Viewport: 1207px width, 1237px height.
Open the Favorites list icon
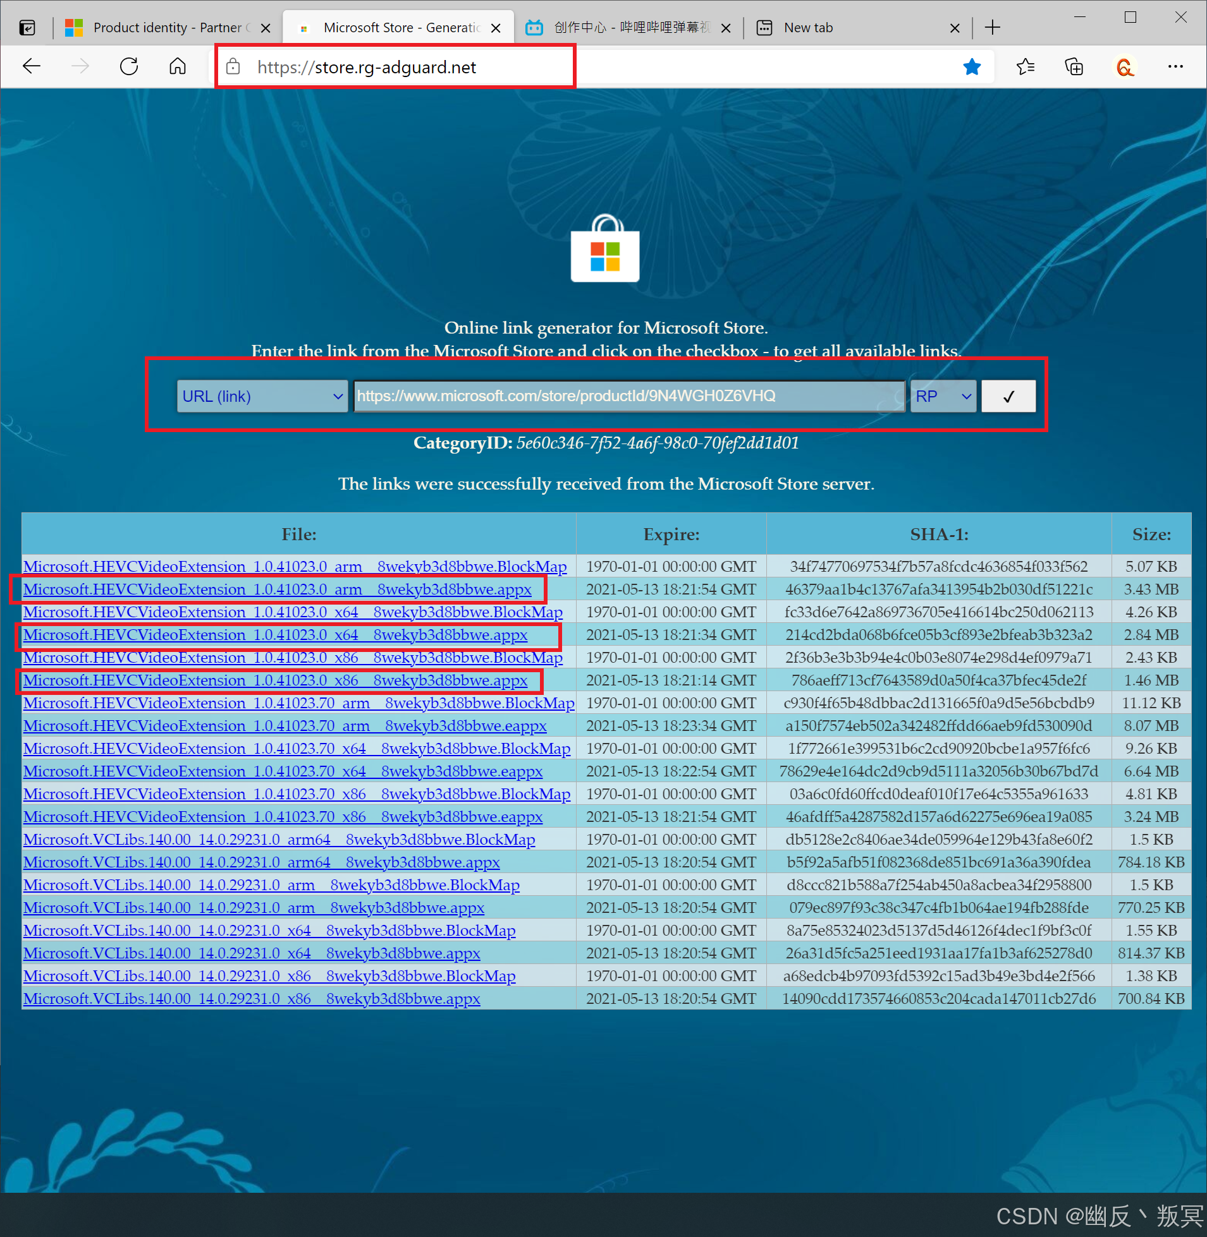tap(1025, 66)
